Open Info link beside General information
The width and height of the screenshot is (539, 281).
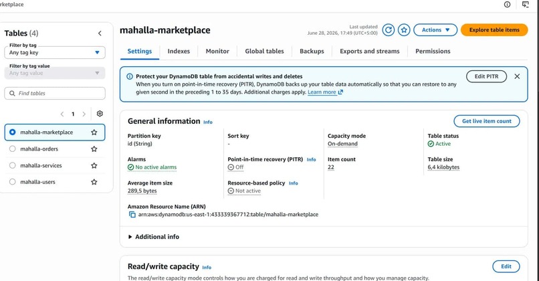pyautogui.click(x=208, y=122)
